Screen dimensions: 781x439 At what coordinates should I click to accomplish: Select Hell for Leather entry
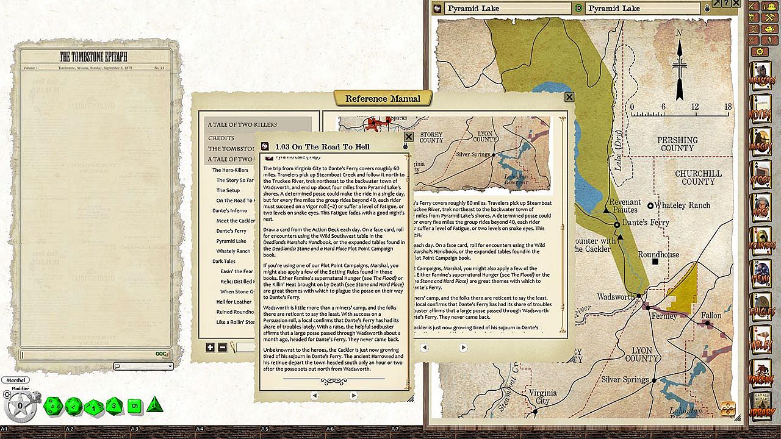(234, 301)
